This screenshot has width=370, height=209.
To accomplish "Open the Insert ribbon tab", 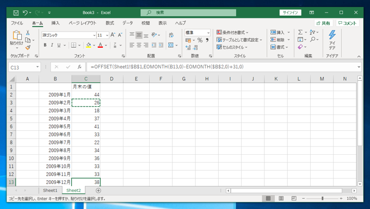I will click(x=55, y=23).
